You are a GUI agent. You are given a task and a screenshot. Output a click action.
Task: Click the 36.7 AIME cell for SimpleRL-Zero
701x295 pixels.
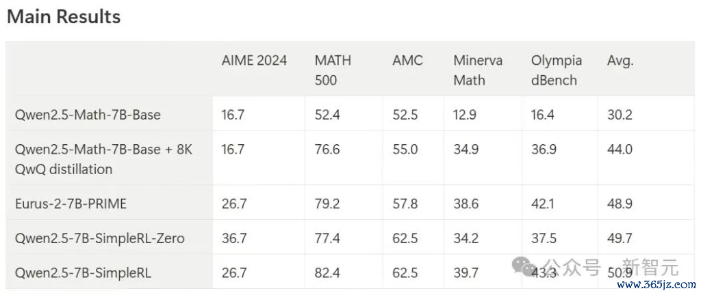234,238
